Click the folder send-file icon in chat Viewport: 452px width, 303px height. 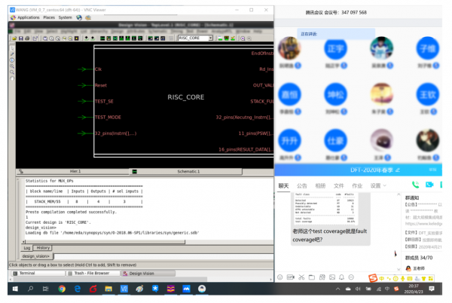pyautogui.click(x=312, y=277)
